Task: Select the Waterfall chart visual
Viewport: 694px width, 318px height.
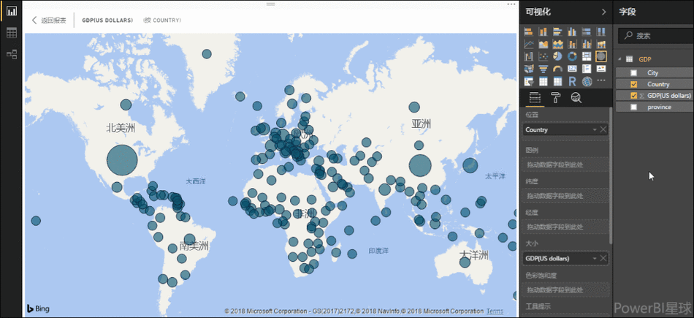Action: [528, 57]
